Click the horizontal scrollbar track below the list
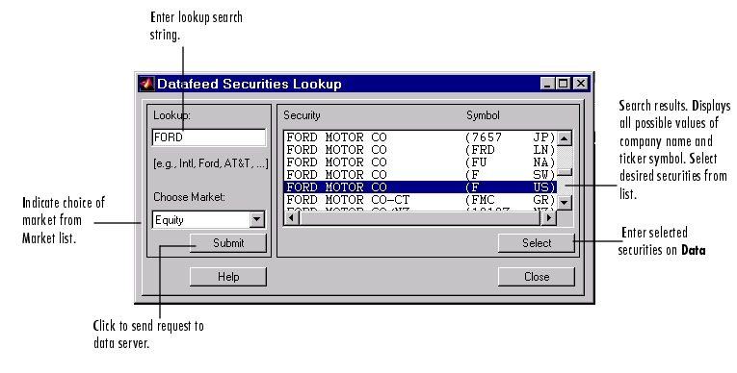Screen dimensions: 737x373 (420, 217)
